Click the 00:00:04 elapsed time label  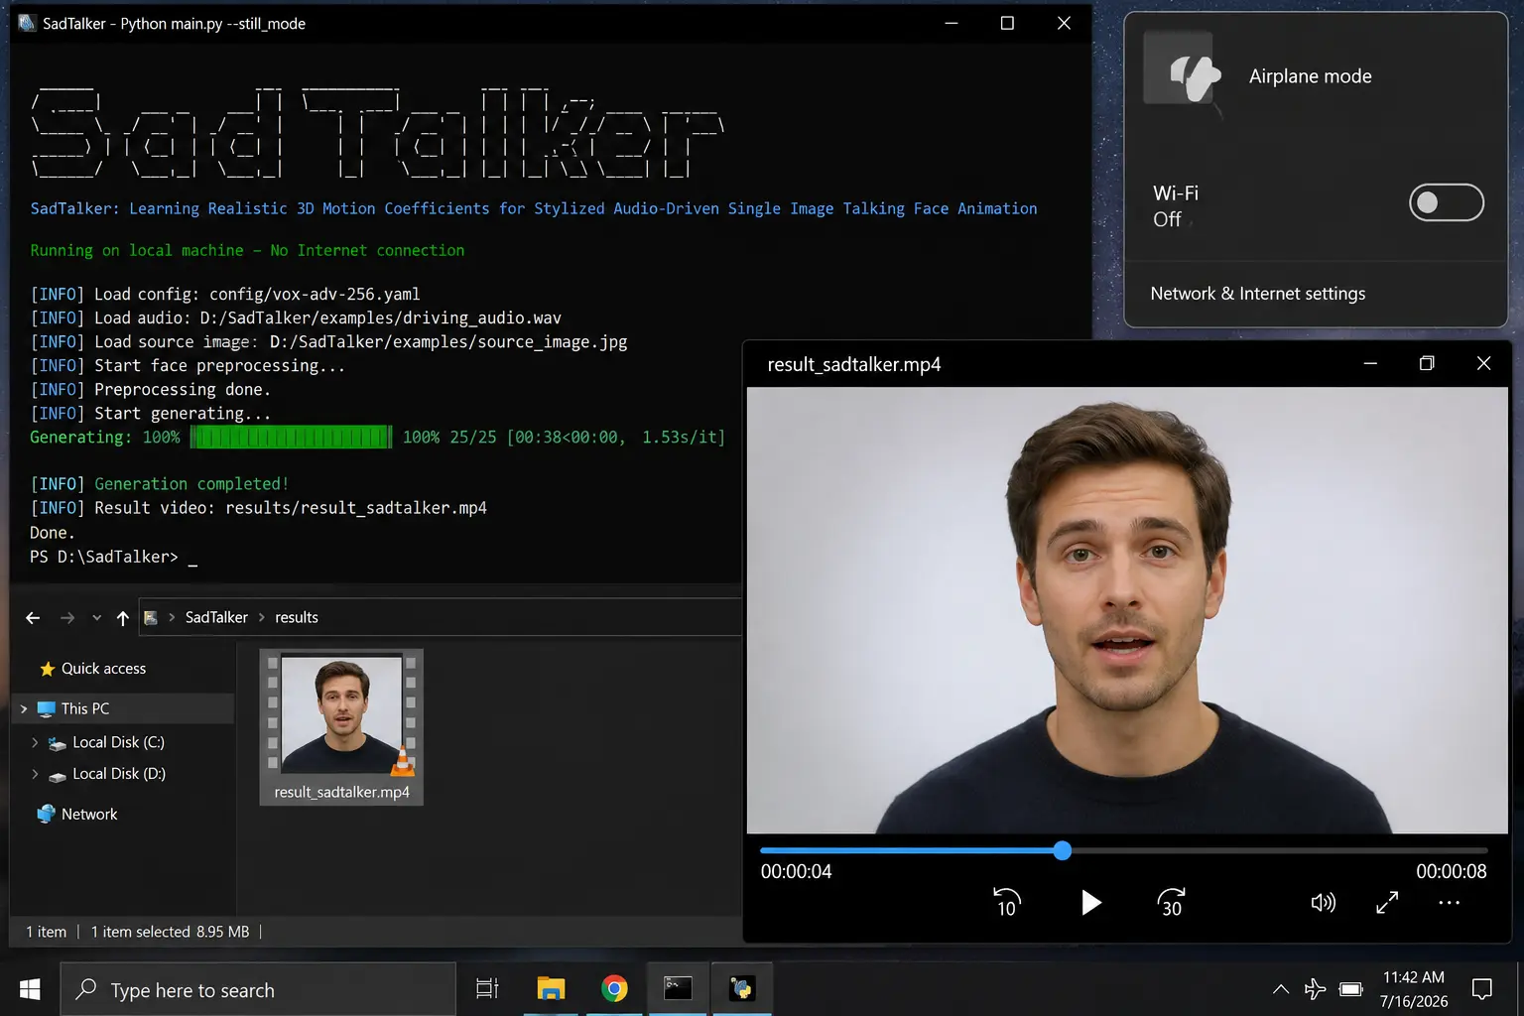point(796,872)
